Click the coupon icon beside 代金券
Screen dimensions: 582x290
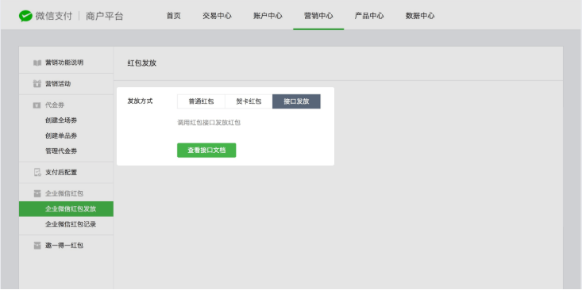[x=37, y=105]
